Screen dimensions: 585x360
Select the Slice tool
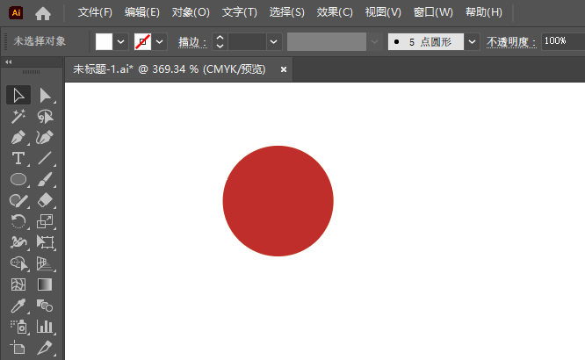pos(46,348)
